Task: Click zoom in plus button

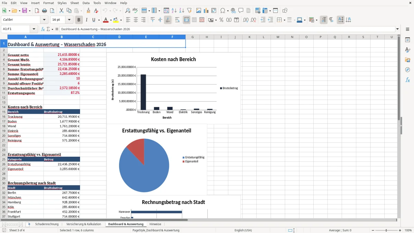Action: coord(400,230)
